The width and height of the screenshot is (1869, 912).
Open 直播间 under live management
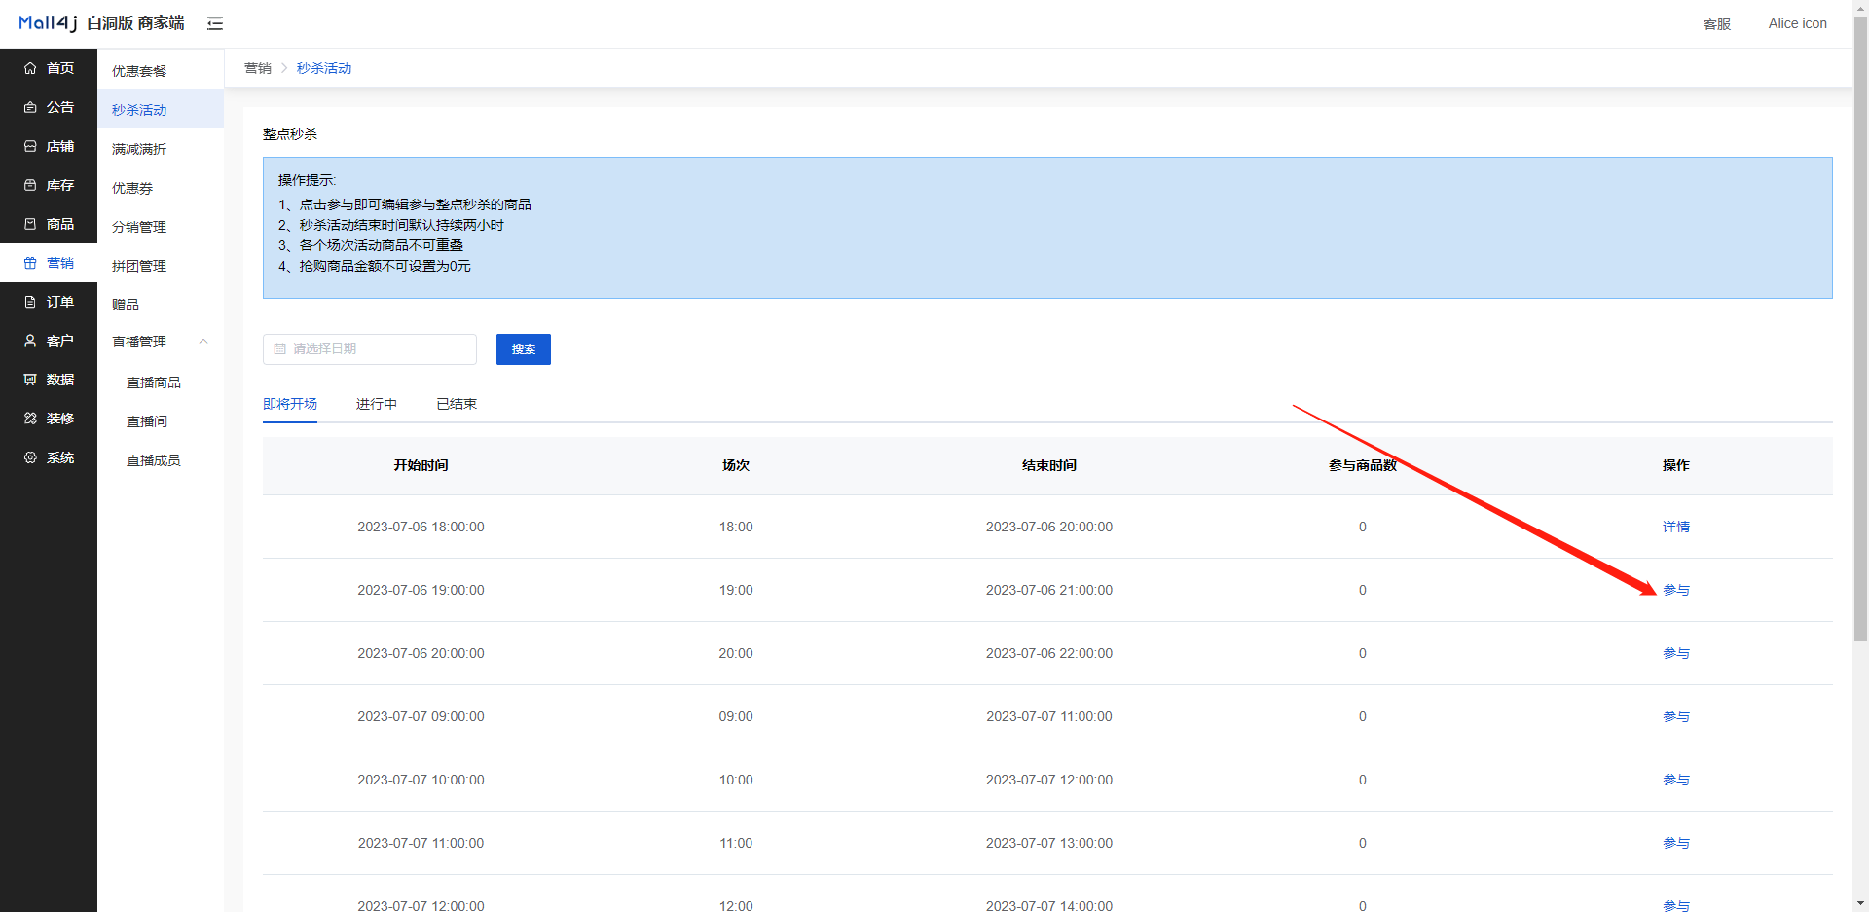tap(147, 421)
